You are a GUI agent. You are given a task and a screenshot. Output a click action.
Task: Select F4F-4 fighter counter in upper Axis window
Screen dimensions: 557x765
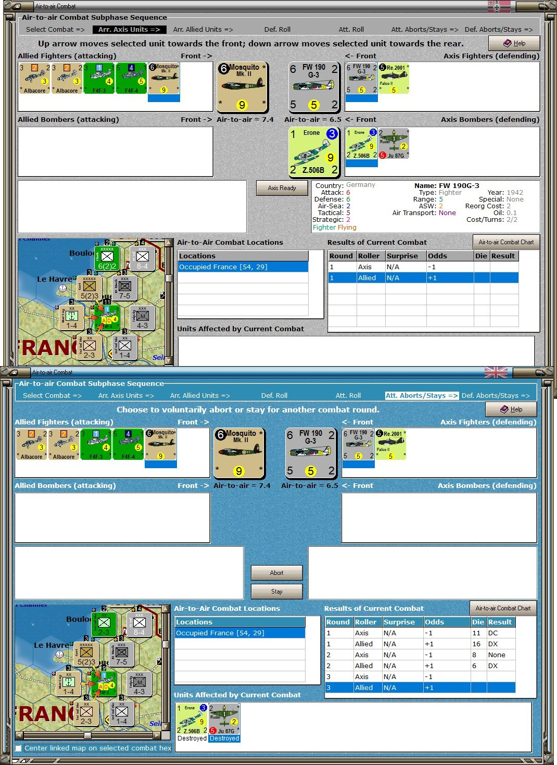point(132,79)
